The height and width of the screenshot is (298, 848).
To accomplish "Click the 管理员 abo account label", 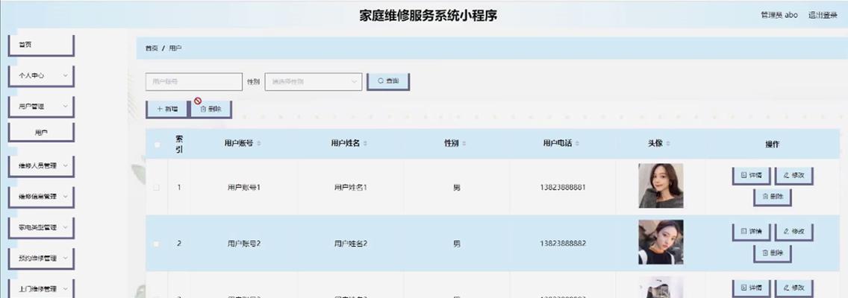I will 779,15.
